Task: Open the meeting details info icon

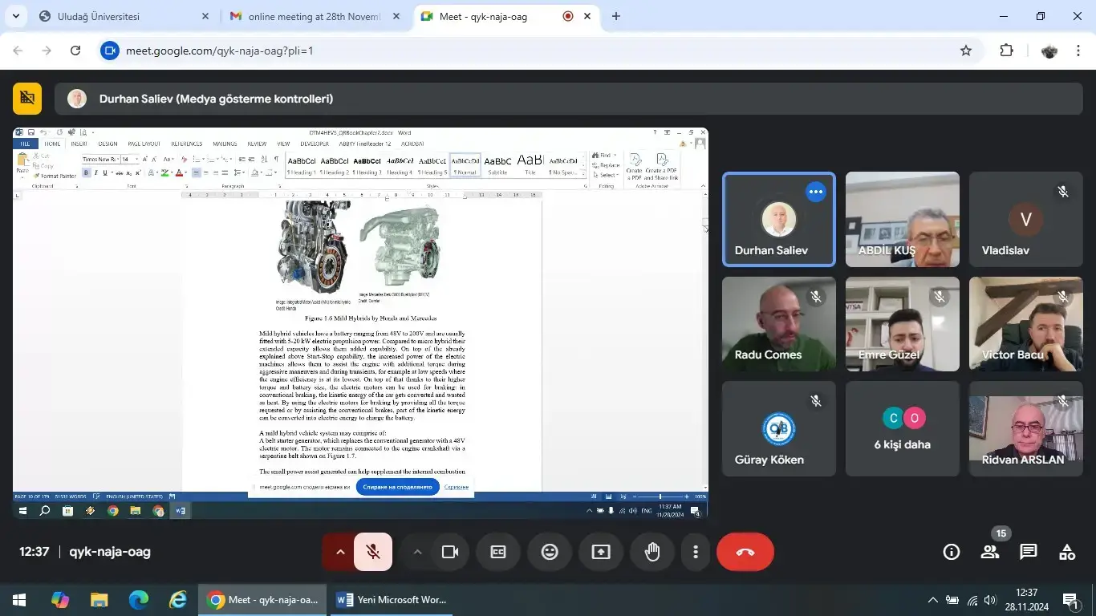Action: pyautogui.click(x=952, y=552)
